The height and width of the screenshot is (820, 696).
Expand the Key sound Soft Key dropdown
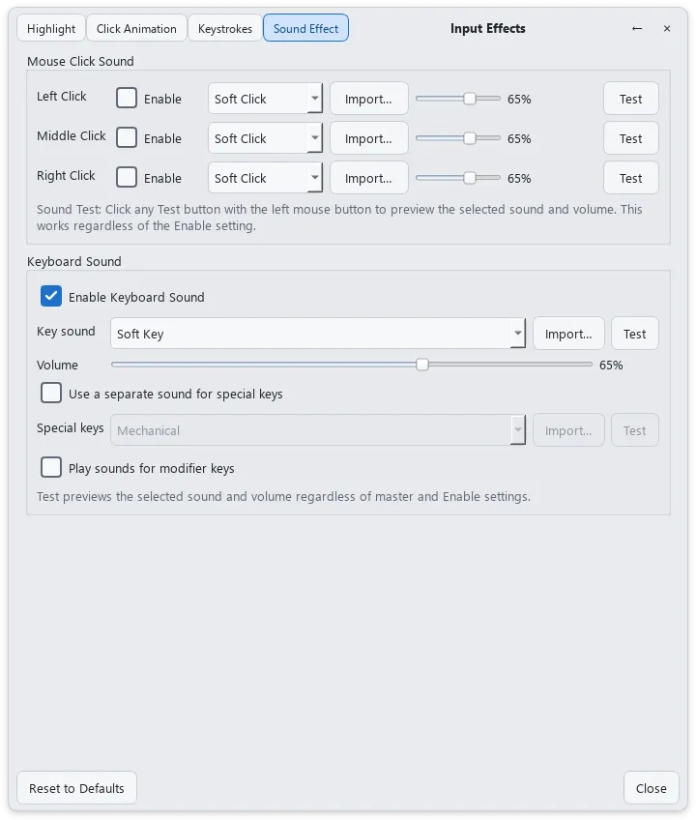pos(318,333)
